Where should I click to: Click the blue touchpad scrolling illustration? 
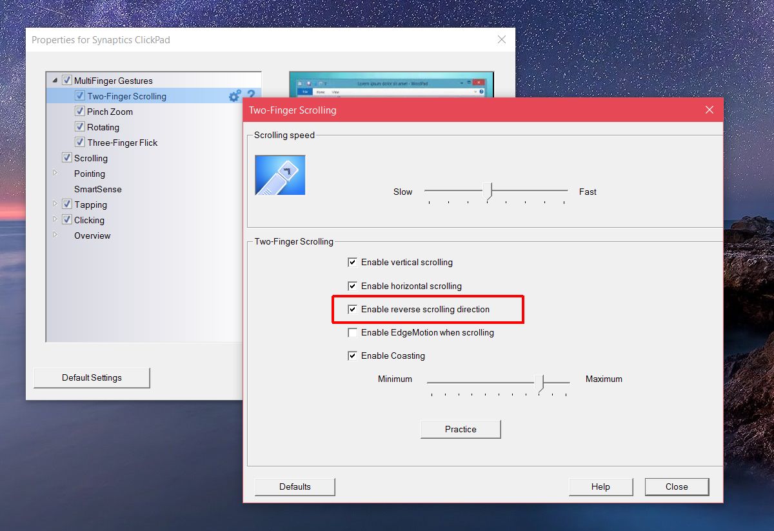pos(279,174)
